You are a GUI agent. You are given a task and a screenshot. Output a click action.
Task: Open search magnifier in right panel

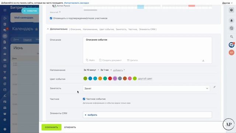click(232, 37)
